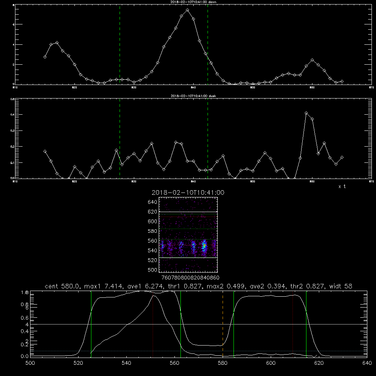Click the first diamond marker of the dawn curve
The width and height of the screenshot is (376, 376).
[x=45, y=57]
